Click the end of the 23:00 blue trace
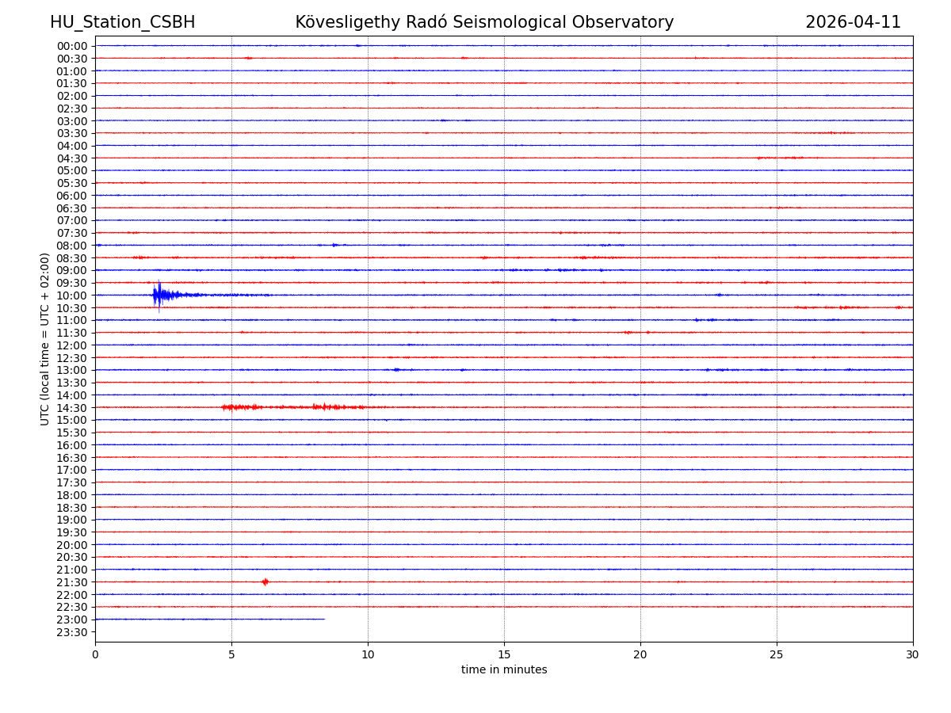Screen dimensions: 951x713 [323, 619]
